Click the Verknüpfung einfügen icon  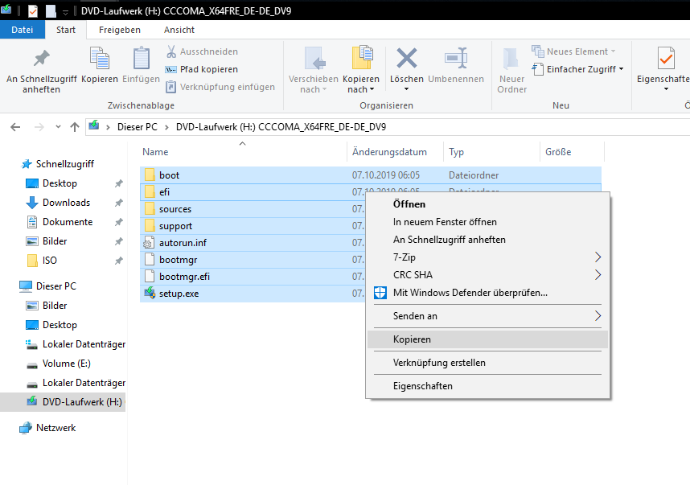[170, 87]
